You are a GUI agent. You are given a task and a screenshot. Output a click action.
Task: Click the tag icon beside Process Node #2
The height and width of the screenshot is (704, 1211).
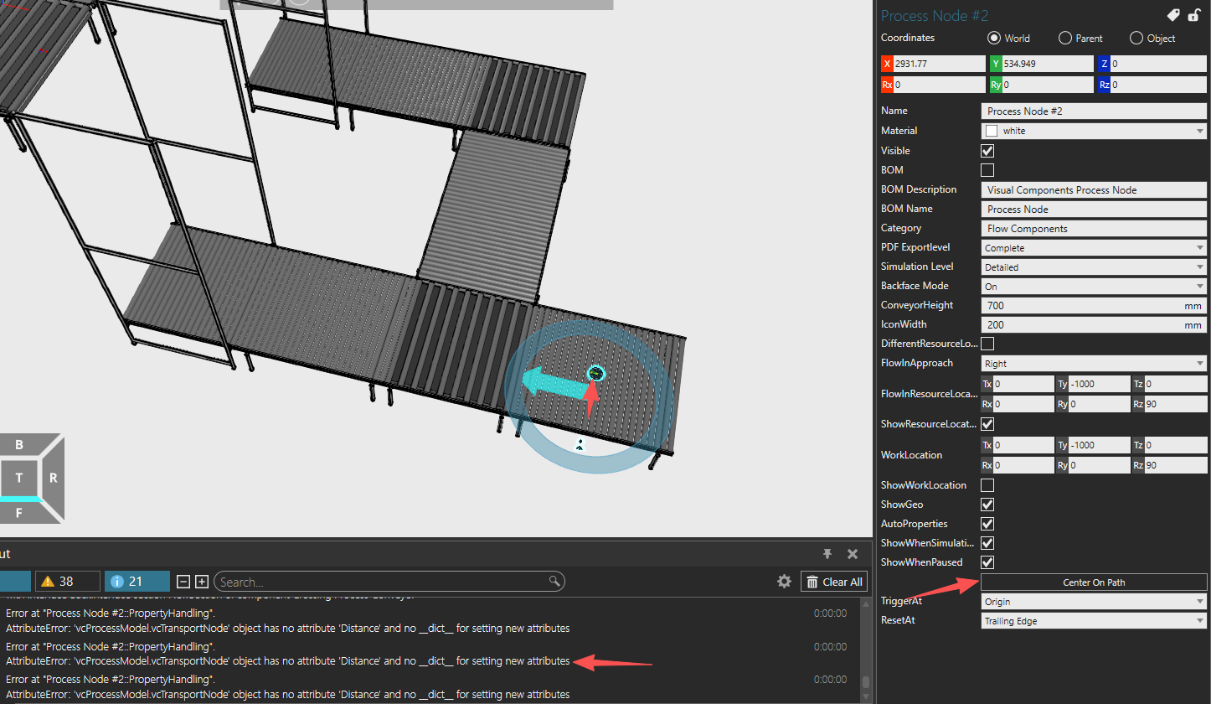pos(1173,15)
